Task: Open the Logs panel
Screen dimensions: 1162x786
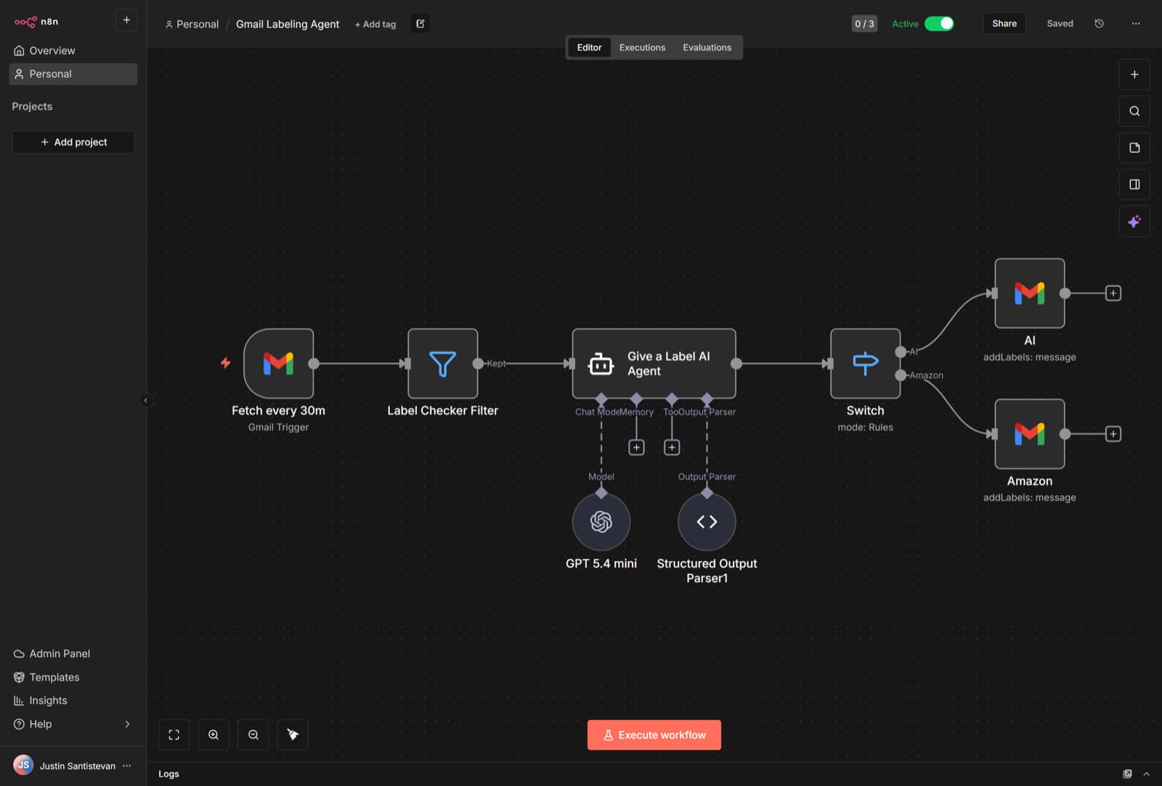Action: pos(168,774)
